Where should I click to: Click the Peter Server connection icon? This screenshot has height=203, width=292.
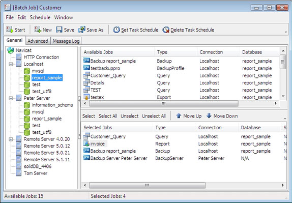[19, 98]
